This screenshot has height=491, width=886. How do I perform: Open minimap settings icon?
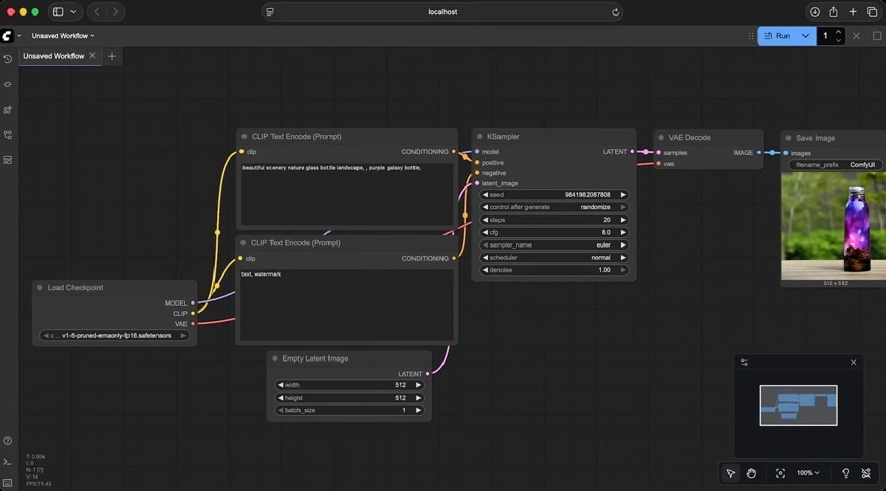click(744, 363)
